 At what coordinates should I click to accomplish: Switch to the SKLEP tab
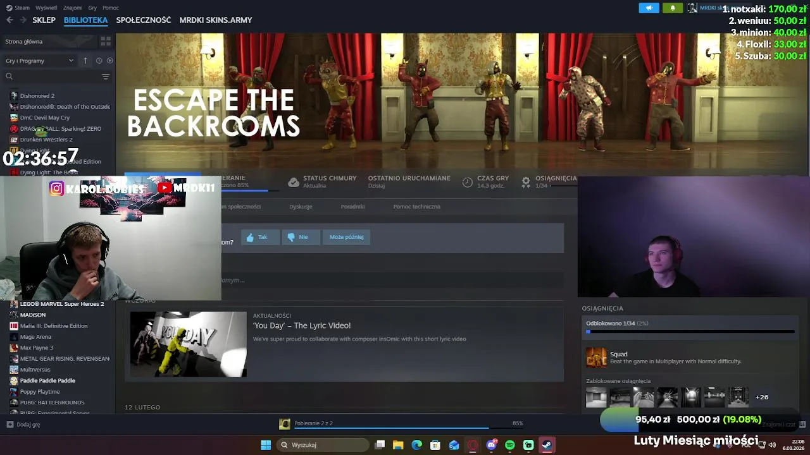pyautogui.click(x=44, y=20)
